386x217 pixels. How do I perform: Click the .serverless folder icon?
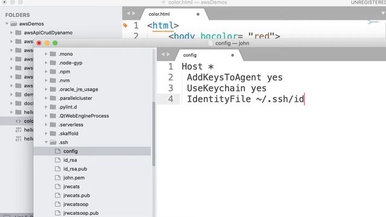click(x=53, y=125)
